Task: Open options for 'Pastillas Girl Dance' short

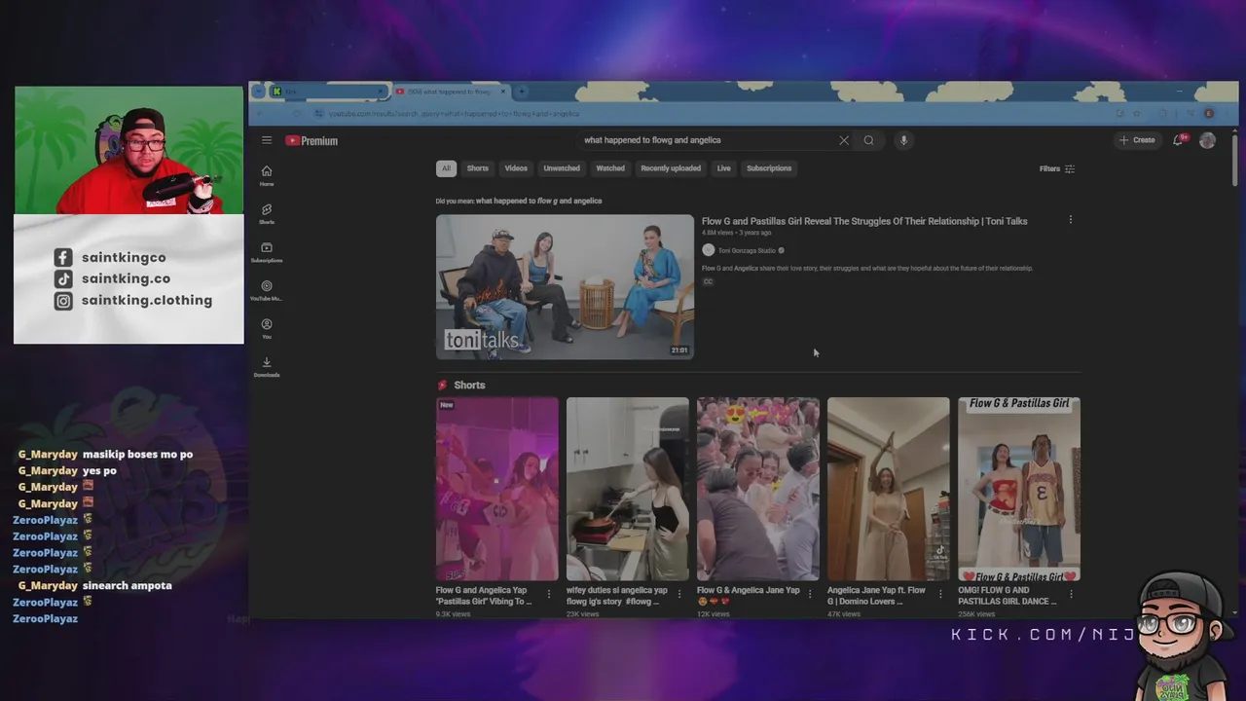Action: (1070, 594)
